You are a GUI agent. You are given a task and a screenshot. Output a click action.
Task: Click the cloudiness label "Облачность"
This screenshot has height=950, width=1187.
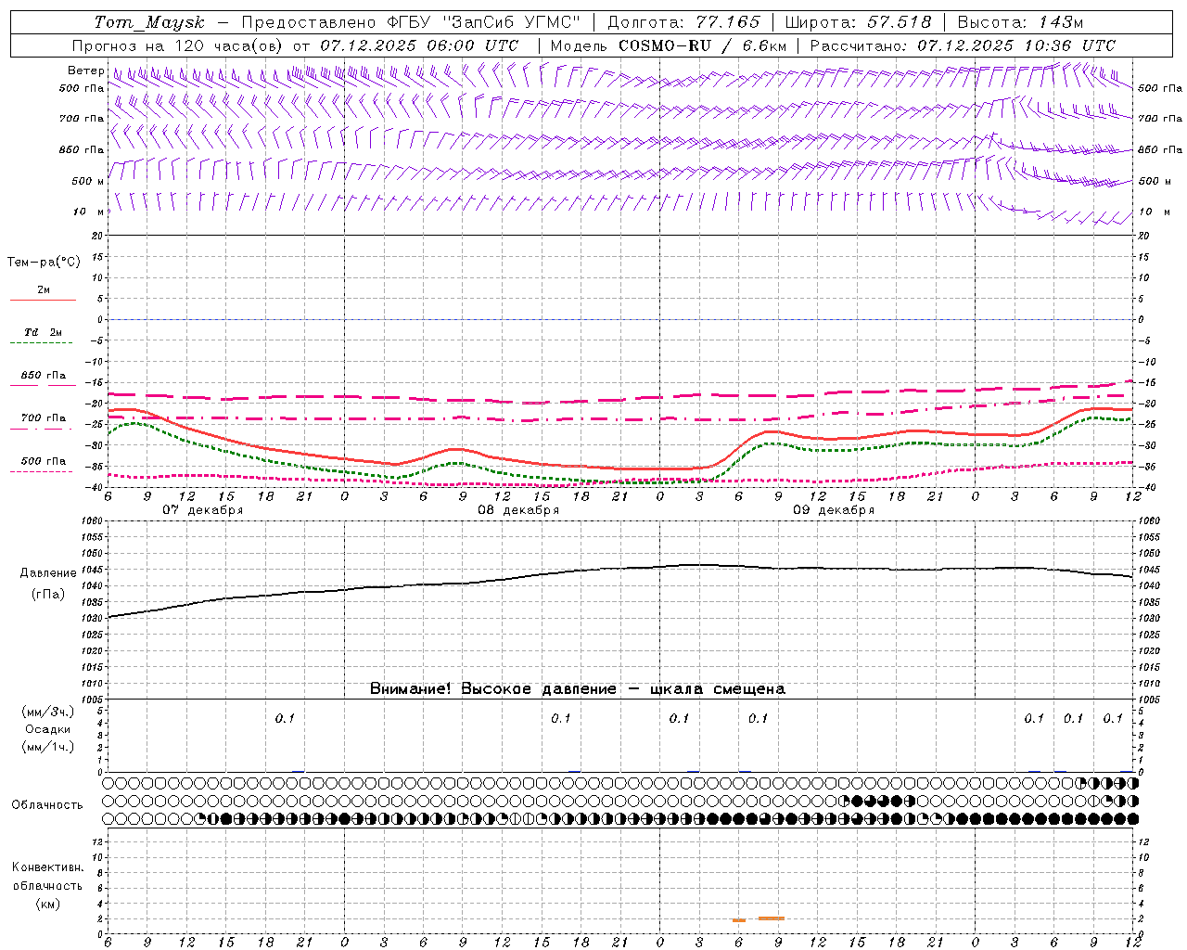(47, 805)
